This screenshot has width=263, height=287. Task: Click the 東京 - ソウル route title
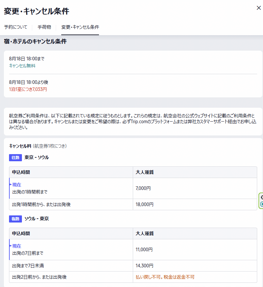pyautogui.click(x=36, y=157)
